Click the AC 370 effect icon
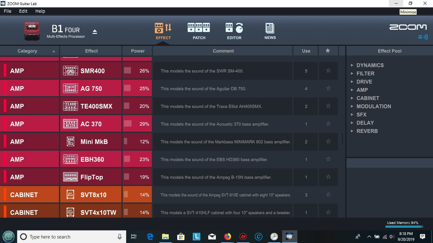Image resolution: width=433 pixels, height=243 pixels. click(70, 124)
